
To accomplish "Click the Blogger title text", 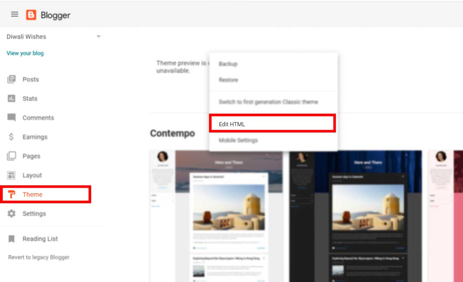I will tap(55, 15).
